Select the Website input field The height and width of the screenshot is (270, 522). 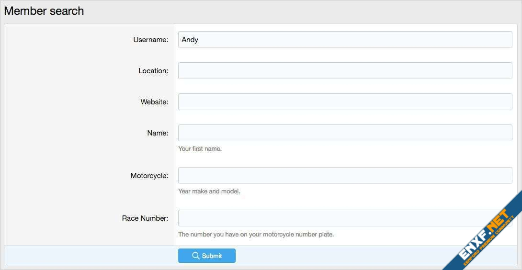point(345,102)
